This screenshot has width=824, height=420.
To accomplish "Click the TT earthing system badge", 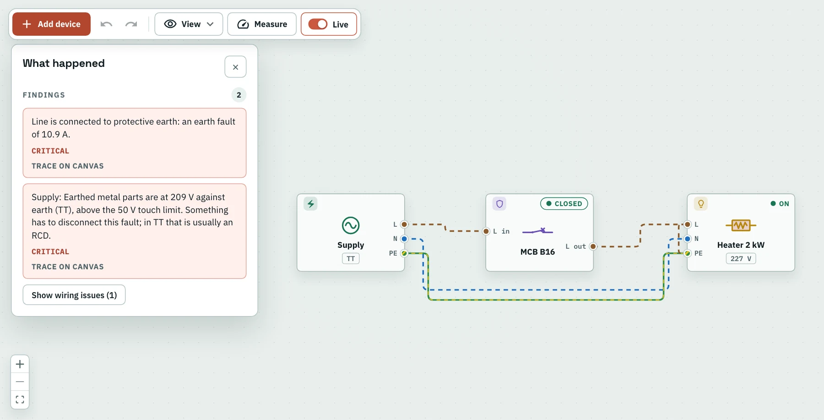I will (x=351, y=259).
